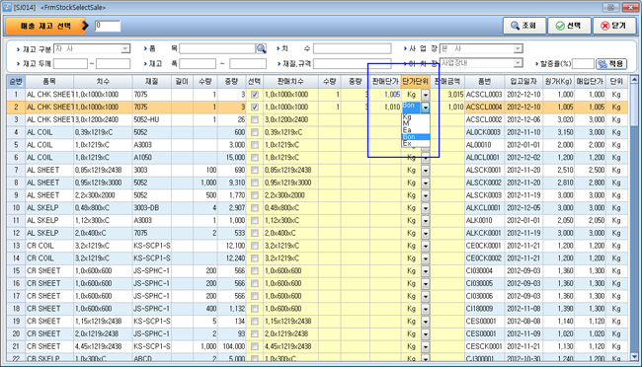
Task: Open the unit dropdown for row ALSCK0001
Action: tap(426, 171)
